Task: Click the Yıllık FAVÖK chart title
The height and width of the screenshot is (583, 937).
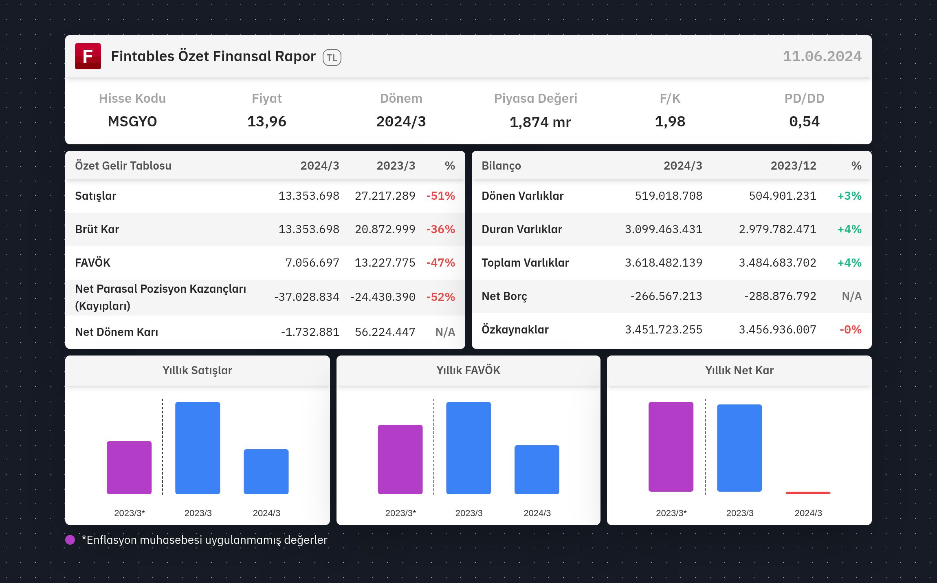Action: [x=468, y=371]
